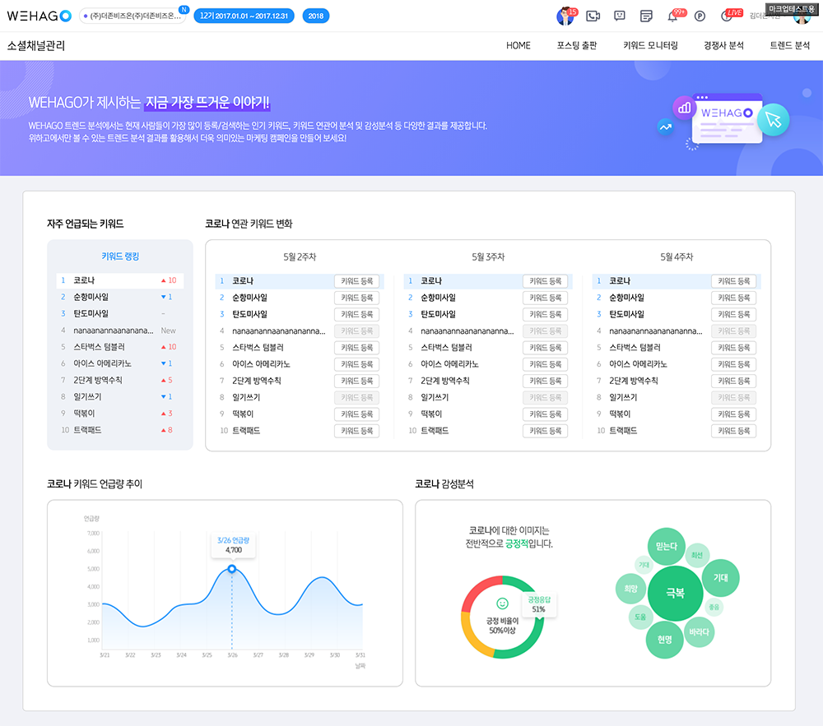This screenshot has width=823, height=726.
Task: Click the circled P point icon
Action: pyautogui.click(x=700, y=16)
